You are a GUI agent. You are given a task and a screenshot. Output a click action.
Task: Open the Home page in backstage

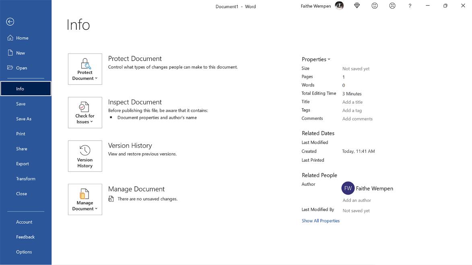(26, 38)
